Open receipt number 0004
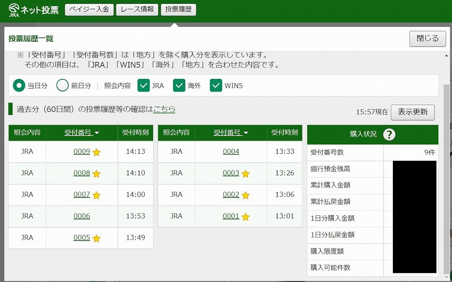Viewport: 452px width, 282px height. 231,152
